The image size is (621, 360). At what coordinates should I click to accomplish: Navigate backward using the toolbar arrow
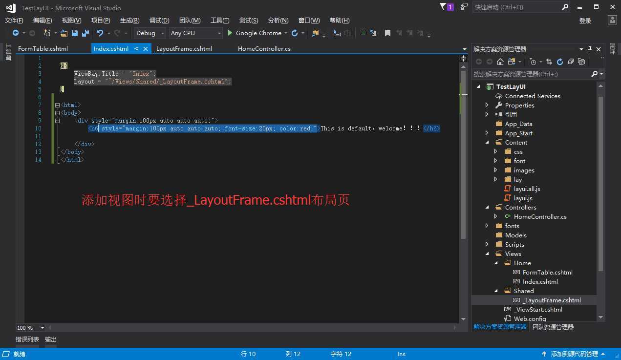16,33
